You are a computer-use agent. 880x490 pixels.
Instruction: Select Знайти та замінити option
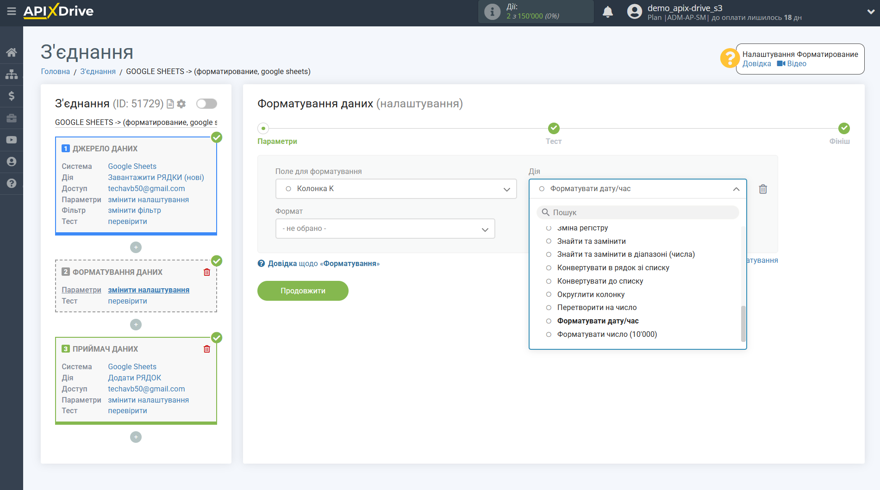pos(591,241)
